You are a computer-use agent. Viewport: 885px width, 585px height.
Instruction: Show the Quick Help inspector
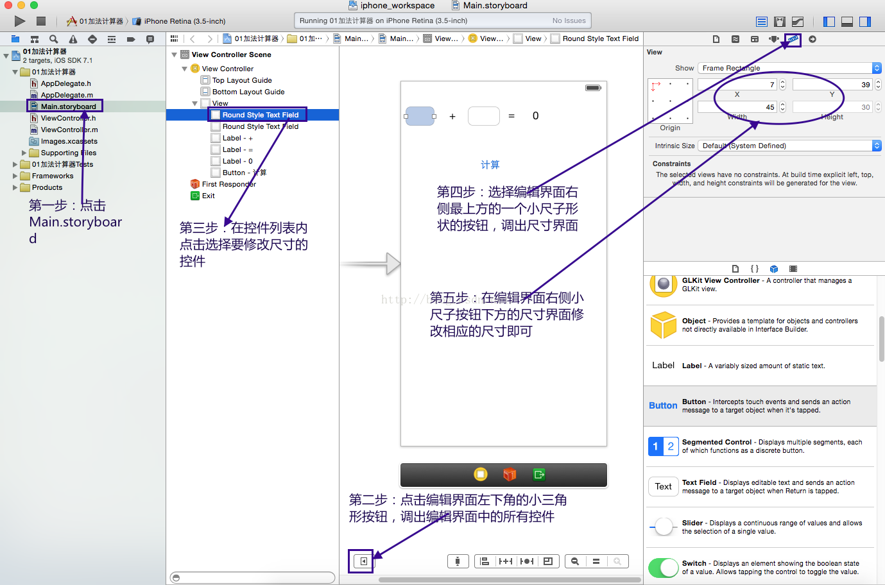point(735,39)
